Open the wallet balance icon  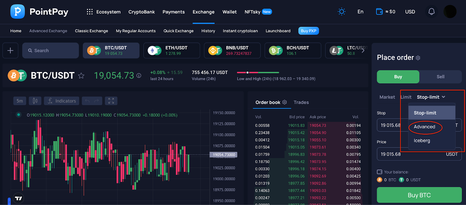tap(379, 12)
